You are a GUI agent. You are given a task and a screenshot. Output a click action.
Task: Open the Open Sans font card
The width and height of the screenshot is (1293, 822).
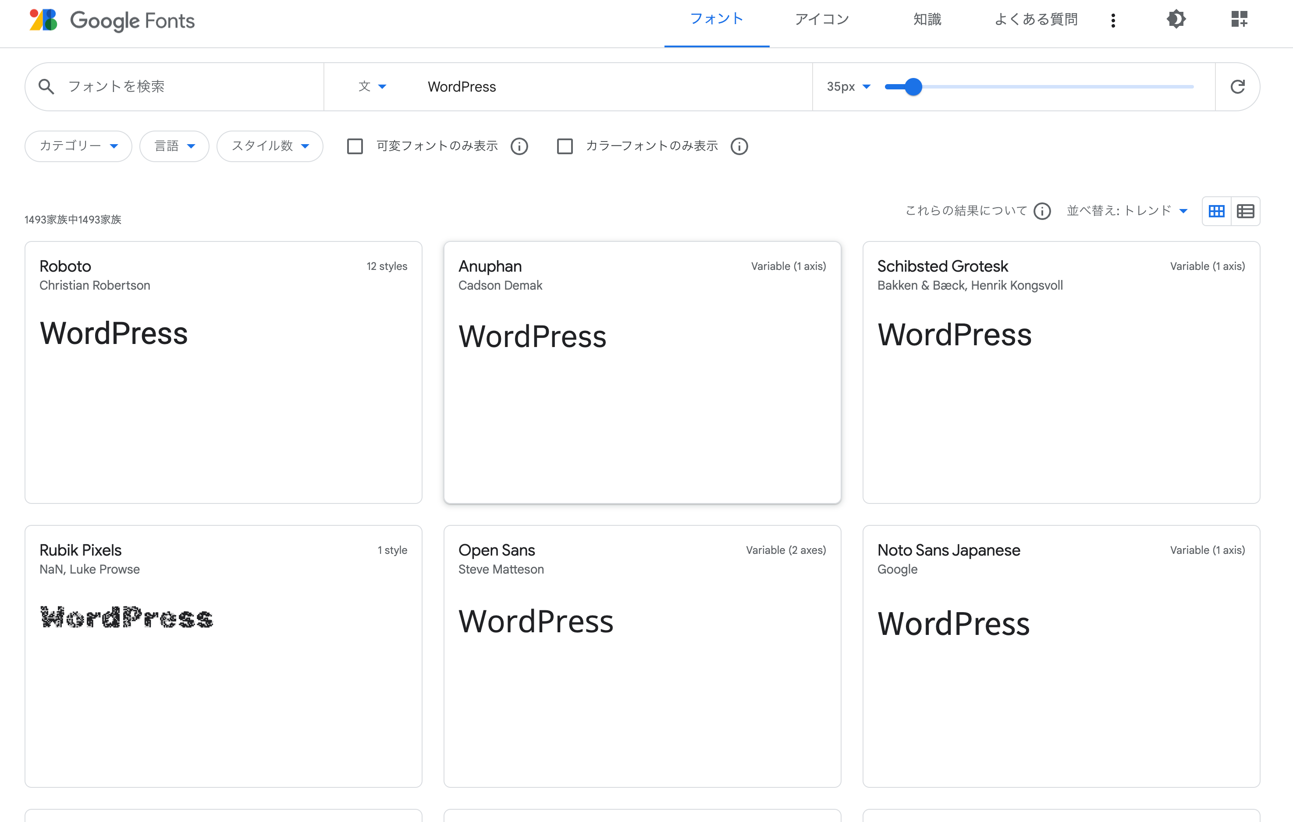point(642,656)
